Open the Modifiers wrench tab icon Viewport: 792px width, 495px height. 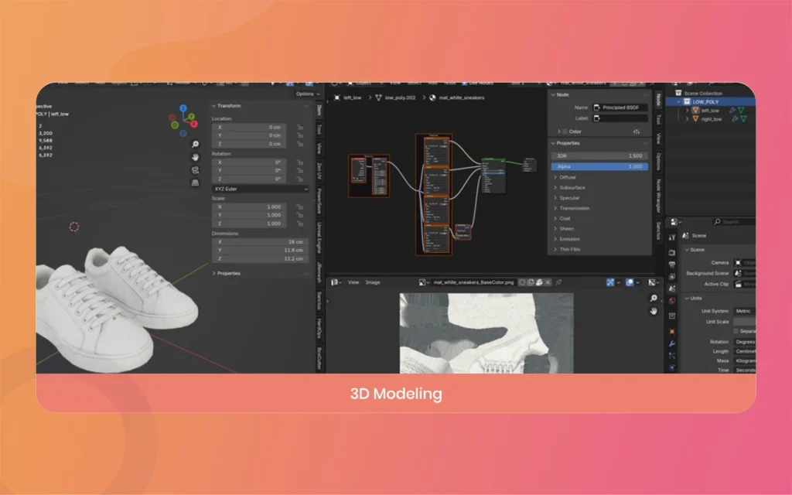click(672, 344)
